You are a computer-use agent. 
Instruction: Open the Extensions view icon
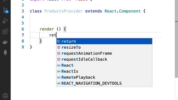click(x=5, y=31)
